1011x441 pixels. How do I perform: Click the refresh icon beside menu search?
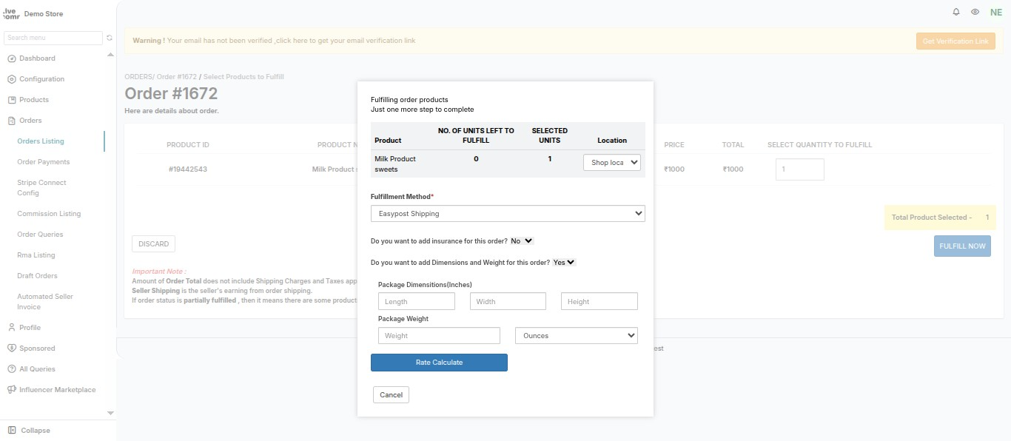tap(110, 38)
